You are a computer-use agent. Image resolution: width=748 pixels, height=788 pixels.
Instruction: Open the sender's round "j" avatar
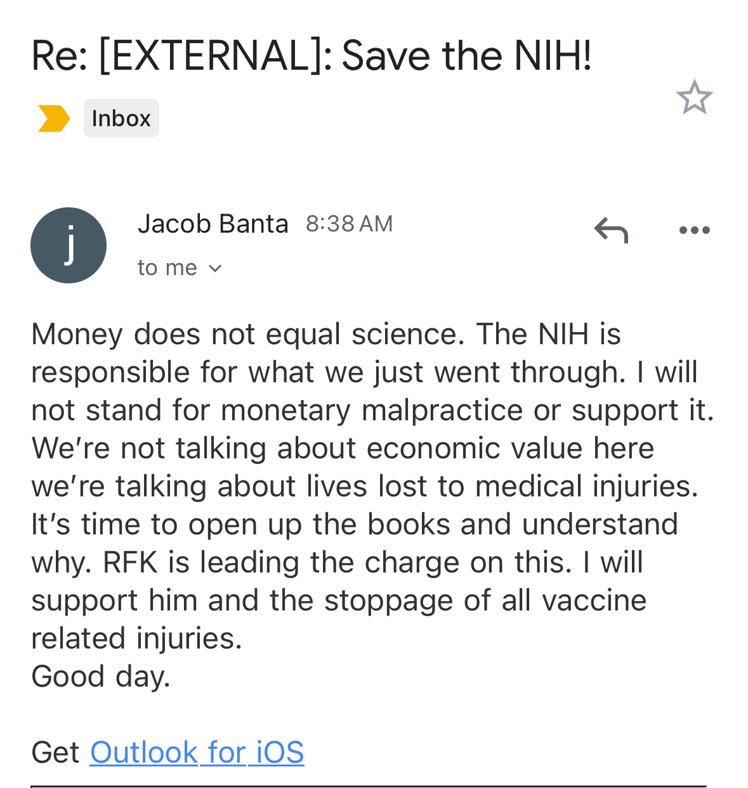(69, 245)
